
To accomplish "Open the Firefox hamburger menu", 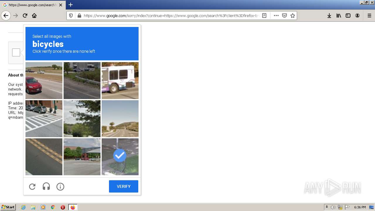I will click(369, 16).
